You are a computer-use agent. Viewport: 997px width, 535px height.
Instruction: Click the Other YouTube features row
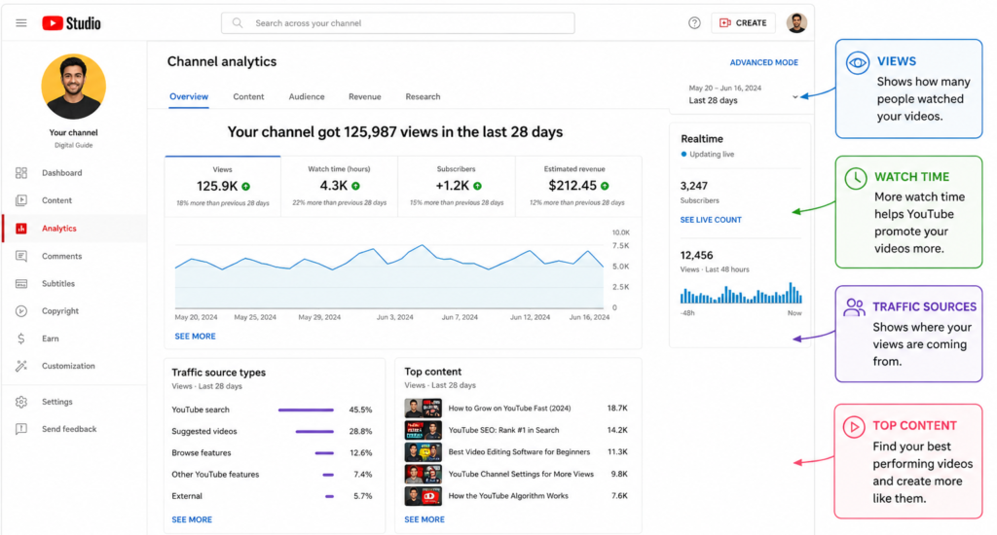(x=273, y=475)
